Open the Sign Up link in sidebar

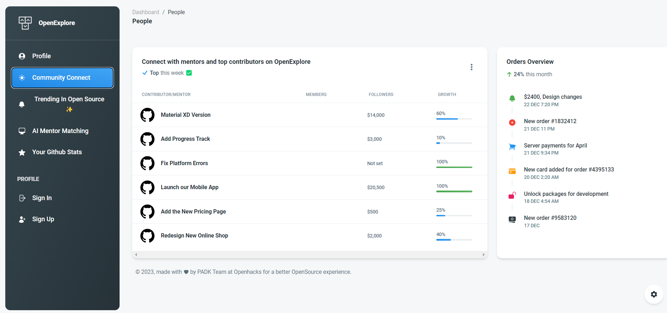tap(43, 219)
